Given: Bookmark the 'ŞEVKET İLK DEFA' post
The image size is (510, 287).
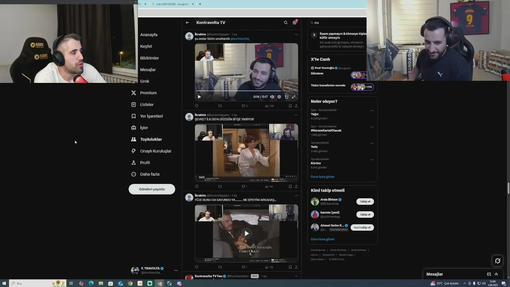Looking at the screenshot, I should tap(290, 186).
